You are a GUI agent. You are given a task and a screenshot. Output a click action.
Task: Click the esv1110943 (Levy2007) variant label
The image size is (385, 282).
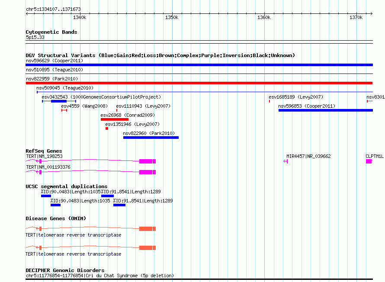coord(143,106)
